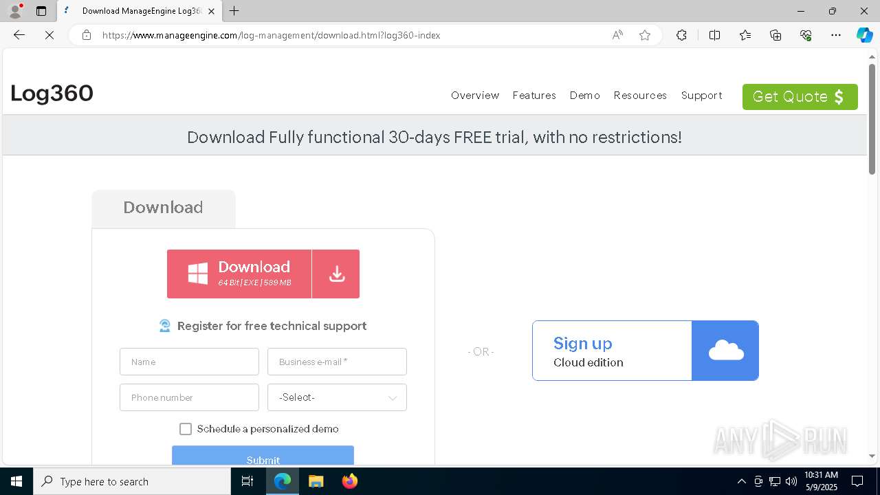This screenshot has height=495, width=880.
Task: Click the Log360 logo
Action: coord(52,93)
